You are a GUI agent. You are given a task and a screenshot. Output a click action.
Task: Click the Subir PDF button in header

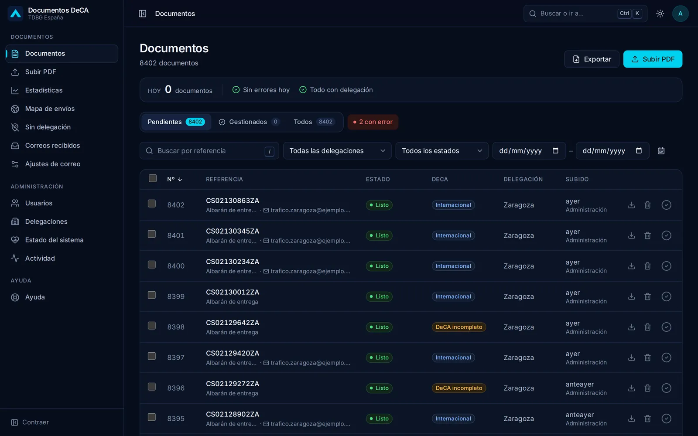coord(653,59)
